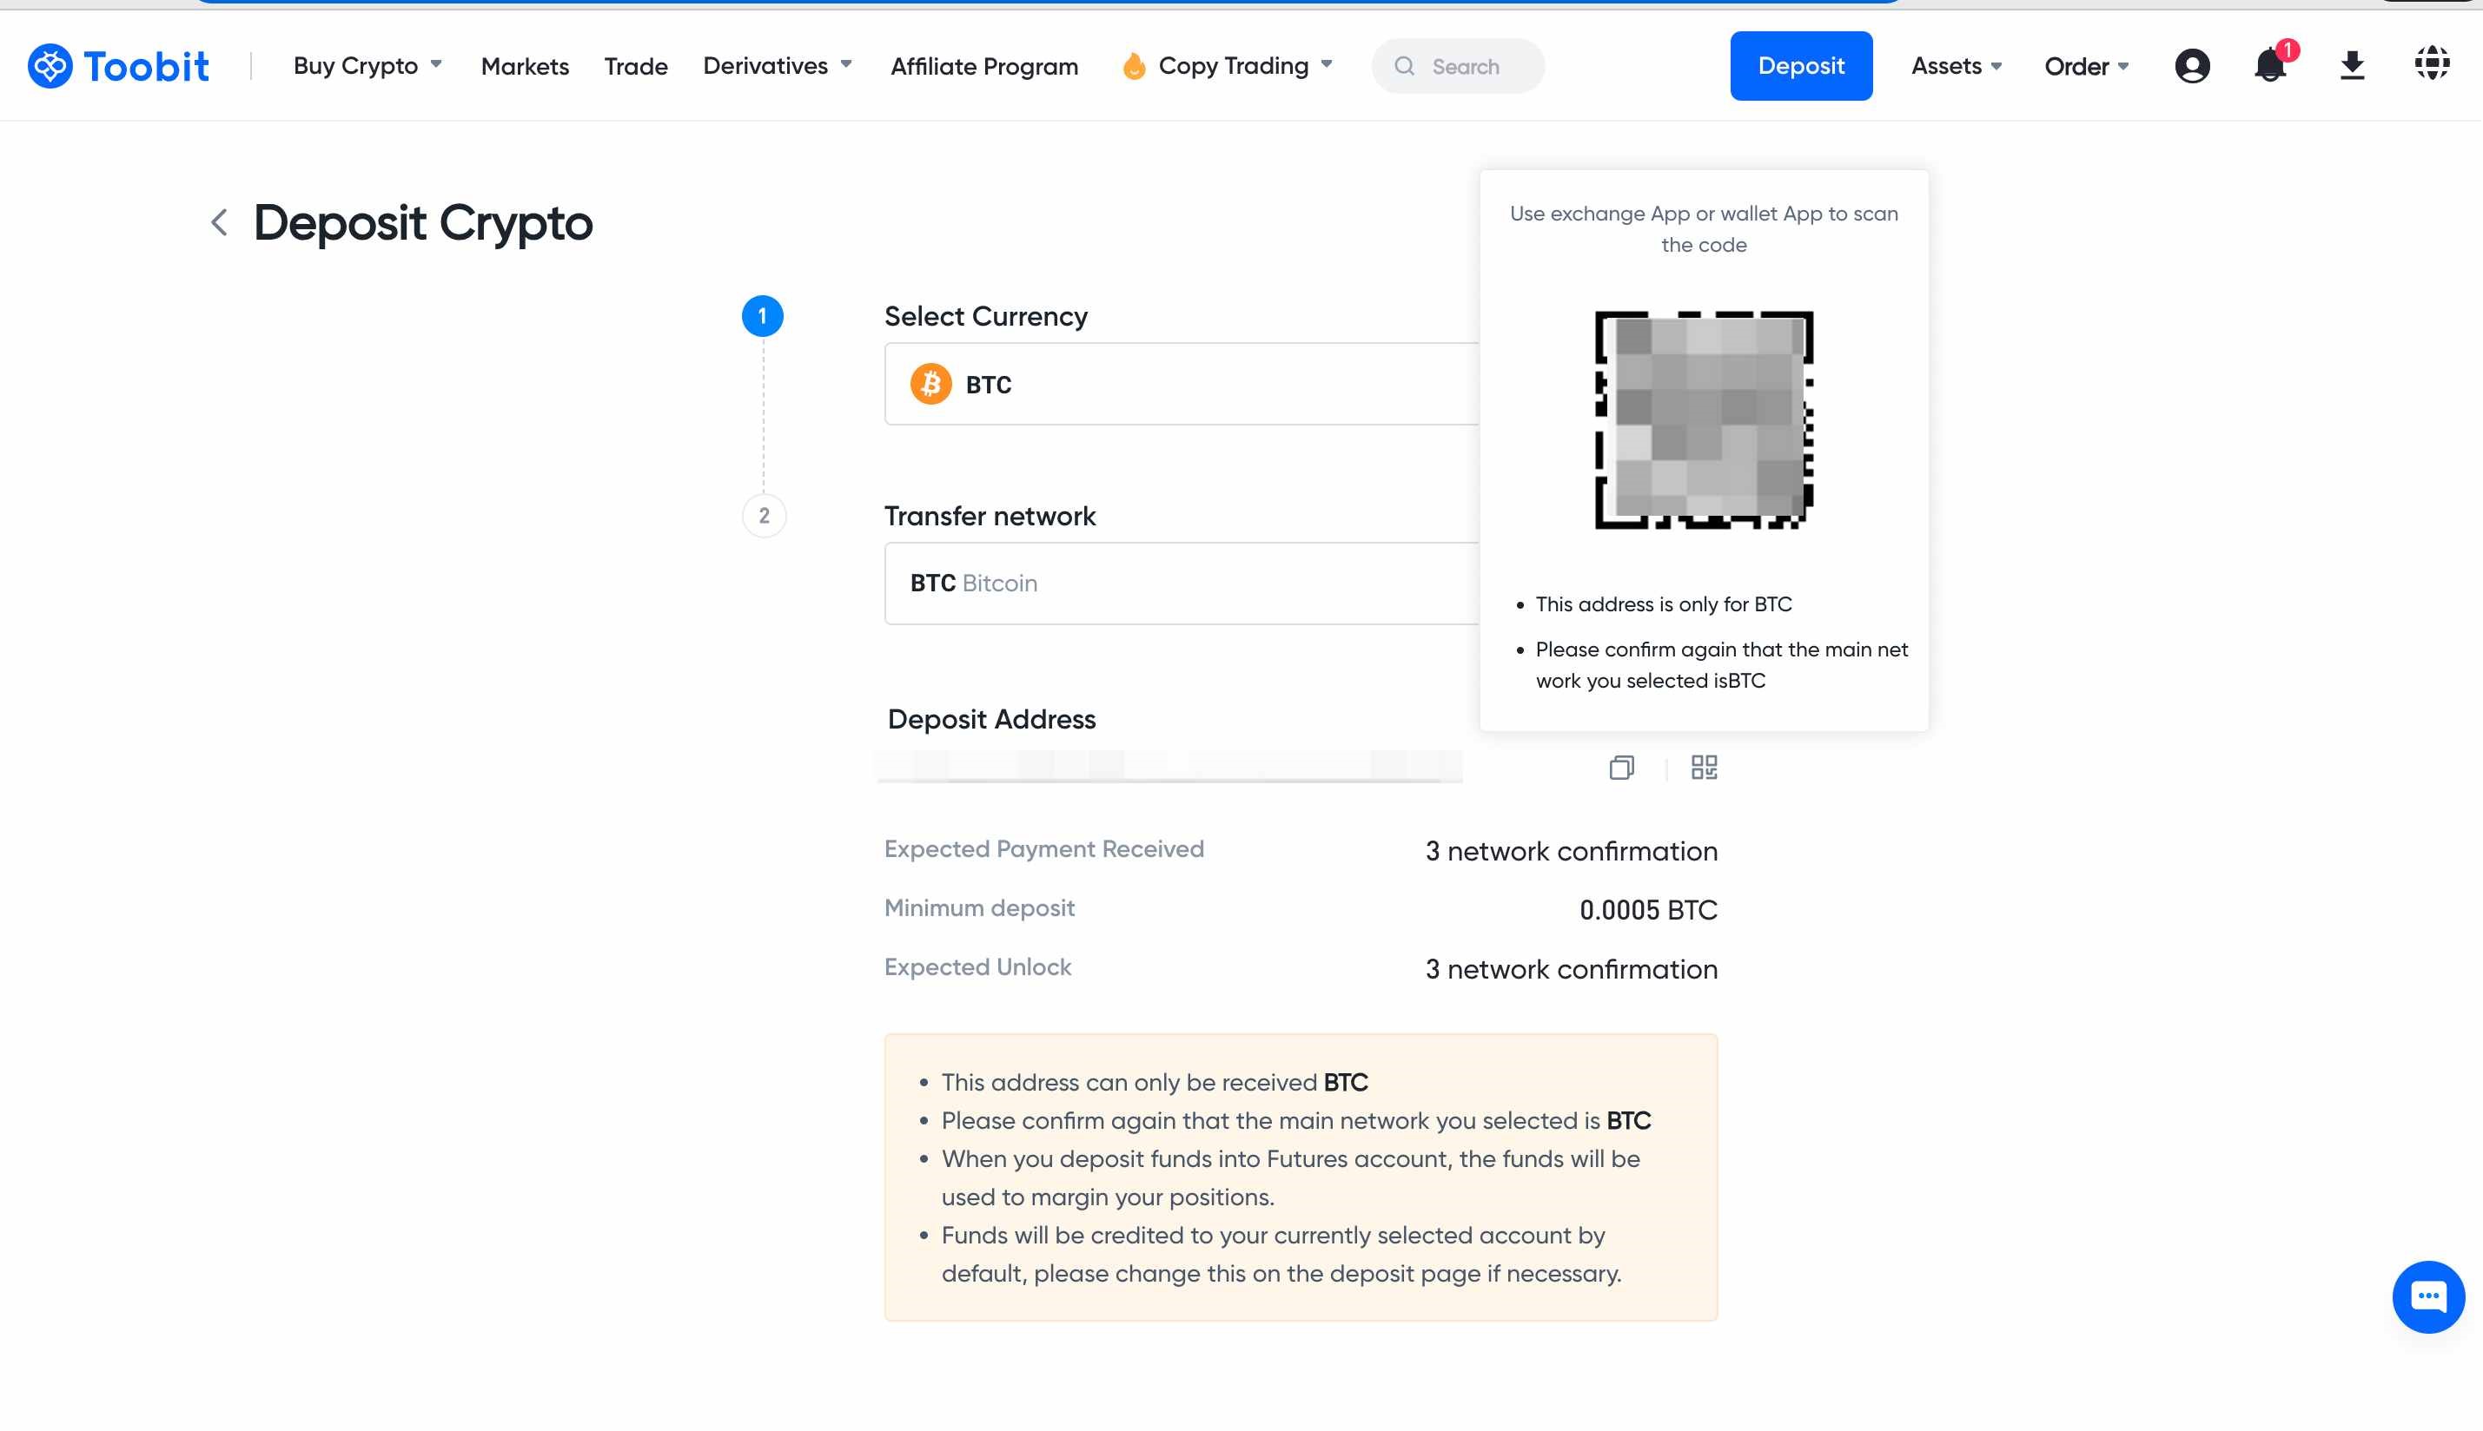This screenshot has height=1431, width=2483.
Task: Open the notifications bell
Action: coord(2269,66)
